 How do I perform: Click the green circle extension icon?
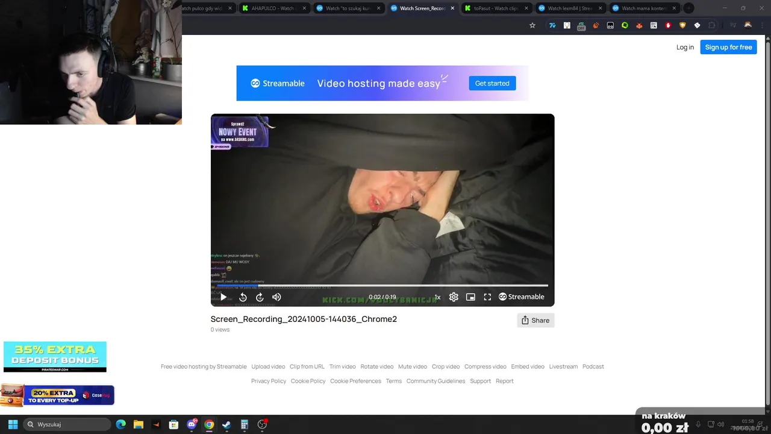coord(625,25)
